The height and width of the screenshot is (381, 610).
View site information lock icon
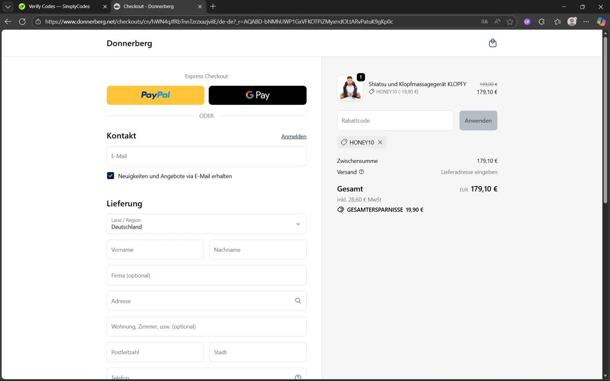pyautogui.click(x=38, y=22)
